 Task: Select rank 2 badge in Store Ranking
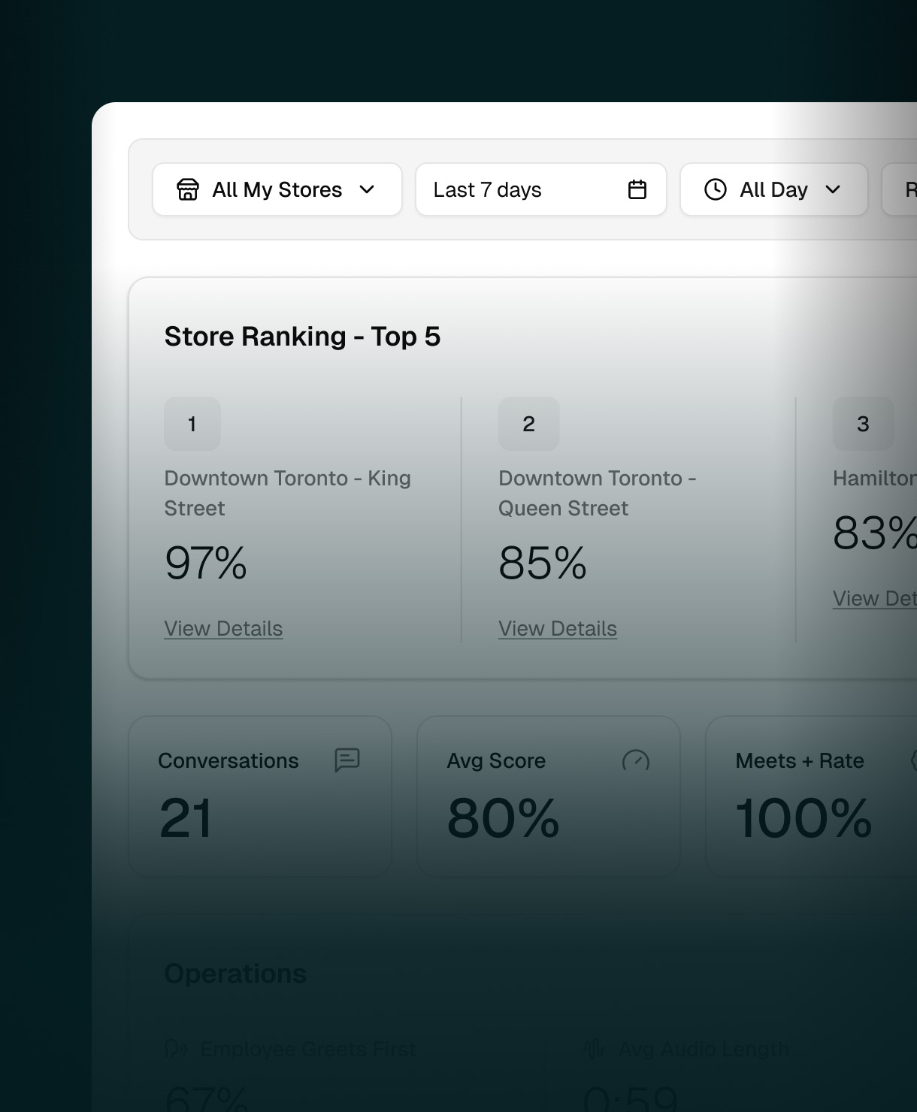(x=529, y=424)
